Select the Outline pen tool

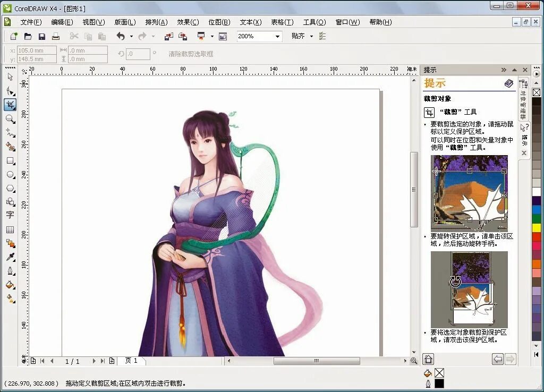pos(10,271)
